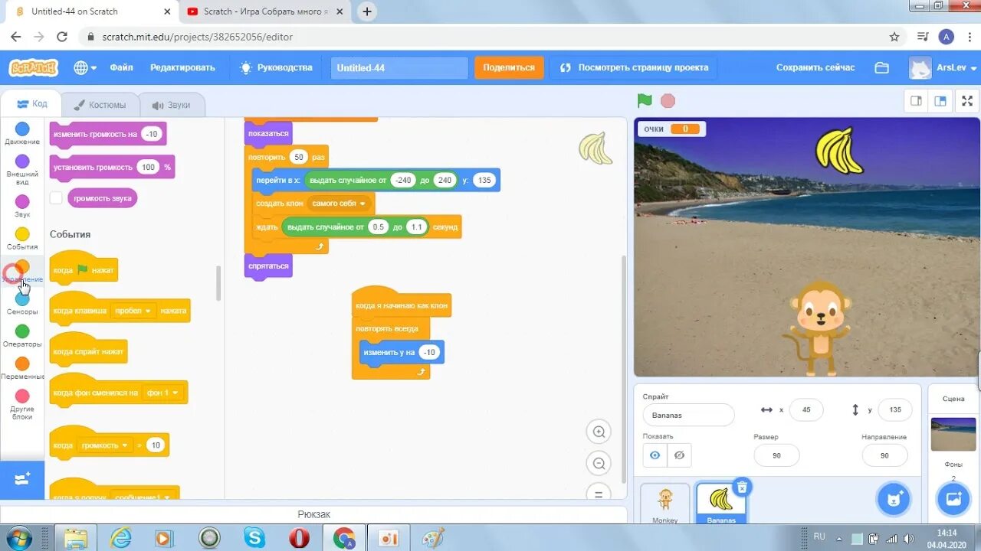Screen dimensions: 981x551
Task: Stop the project with the red stop icon
Action: (x=666, y=100)
